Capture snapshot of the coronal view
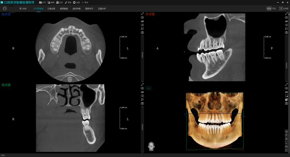This screenshot has width=290, height=157. click(x=142, y=103)
